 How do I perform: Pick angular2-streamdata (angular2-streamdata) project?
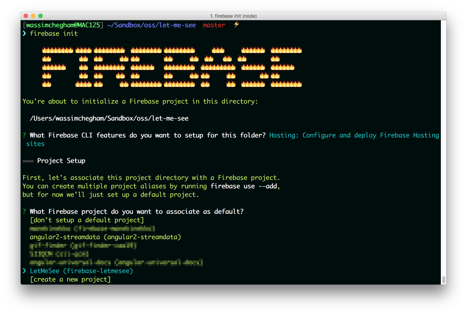tap(105, 237)
